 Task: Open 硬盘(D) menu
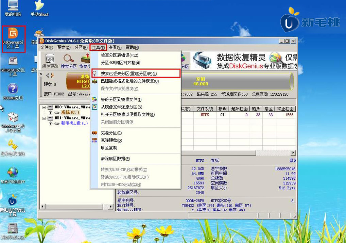point(64,48)
